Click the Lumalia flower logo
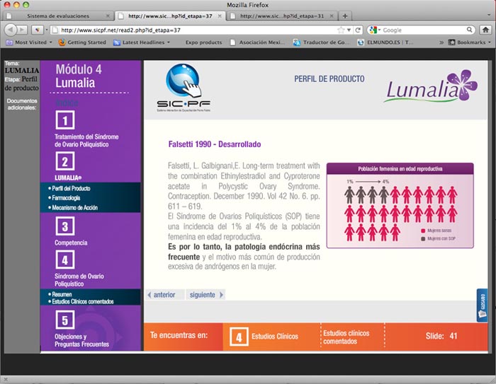Viewport: 496px width, 384px height. point(431,86)
